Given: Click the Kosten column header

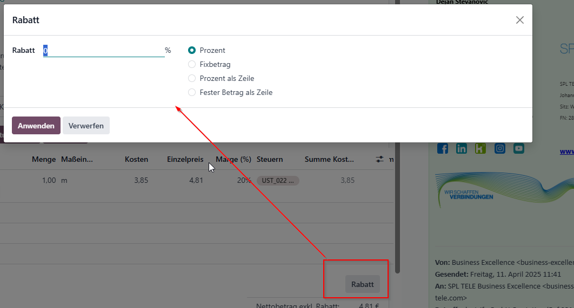Looking at the screenshot, I should point(136,159).
